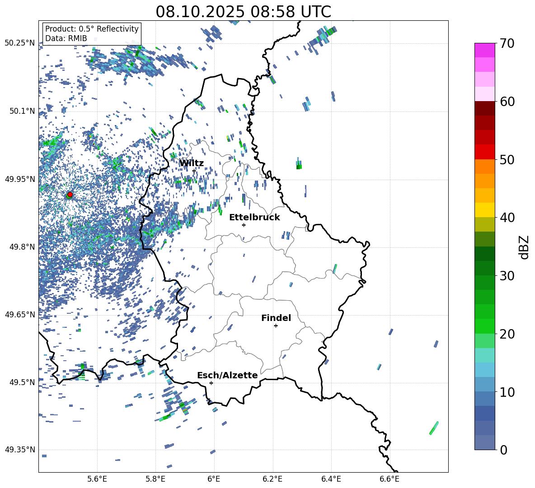
Task: Click the Findel city label
Action: coord(276,318)
